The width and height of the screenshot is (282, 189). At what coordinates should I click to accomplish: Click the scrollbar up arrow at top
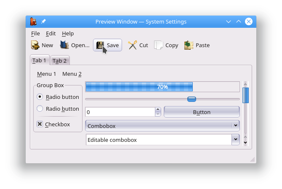[x=245, y=84]
